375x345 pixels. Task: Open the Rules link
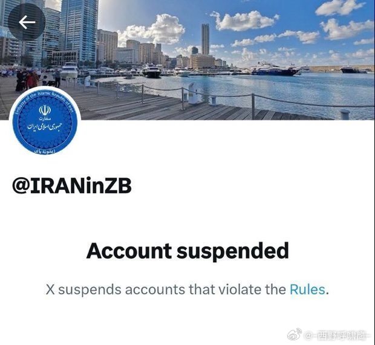click(x=307, y=289)
